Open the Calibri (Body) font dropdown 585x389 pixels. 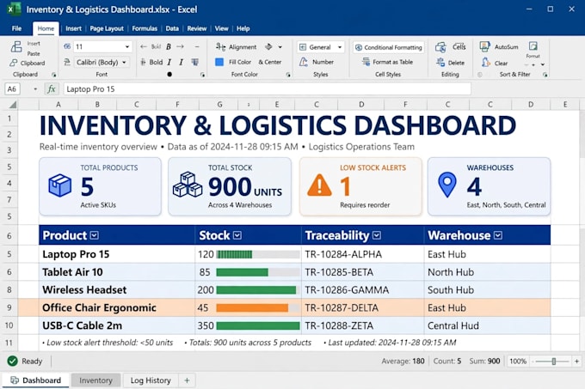point(124,62)
